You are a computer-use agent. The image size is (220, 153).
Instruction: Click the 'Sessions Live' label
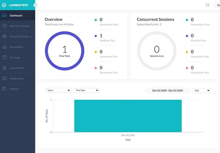pos(157,56)
